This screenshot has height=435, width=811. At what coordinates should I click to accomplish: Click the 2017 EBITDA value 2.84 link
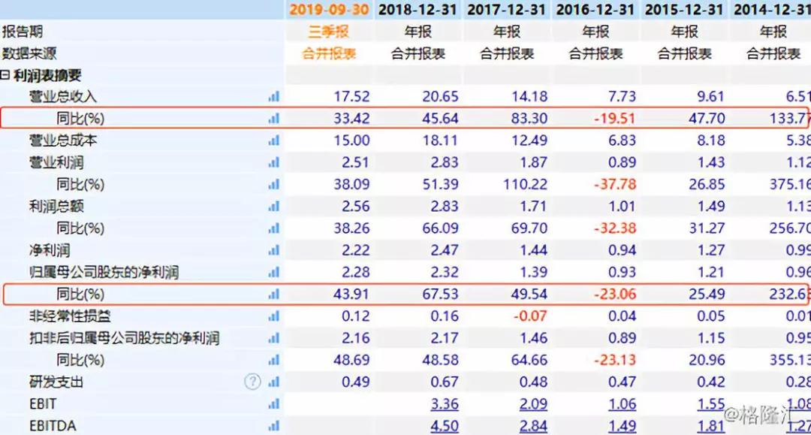tap(533, 426)
